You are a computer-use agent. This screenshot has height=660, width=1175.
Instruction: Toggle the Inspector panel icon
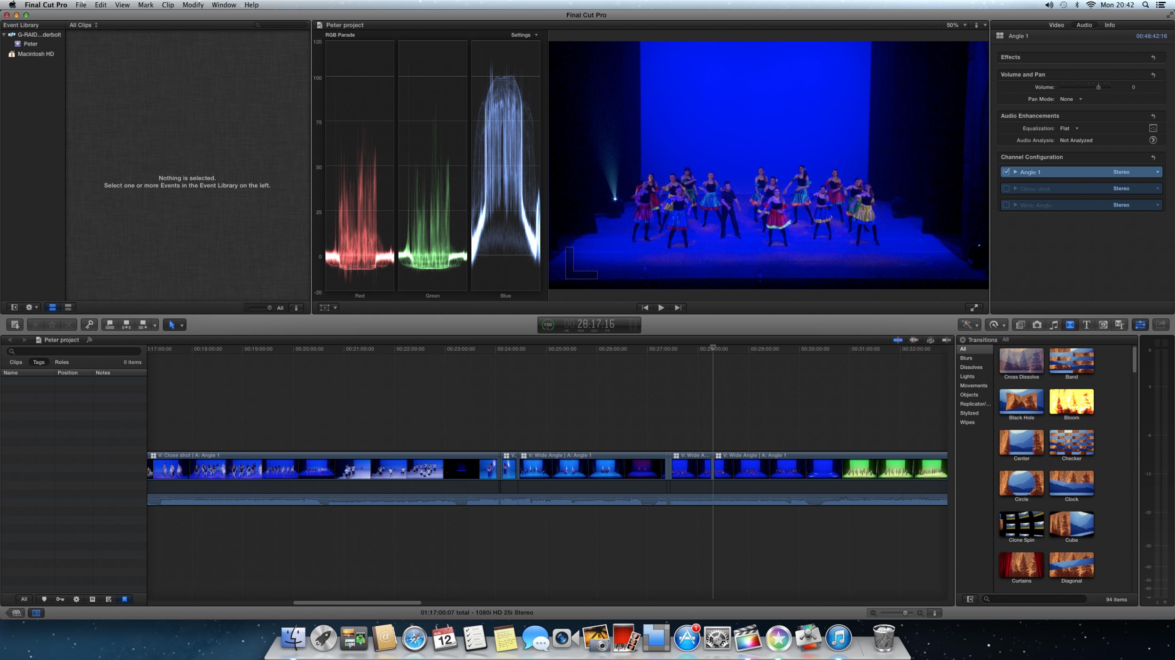1141,325
